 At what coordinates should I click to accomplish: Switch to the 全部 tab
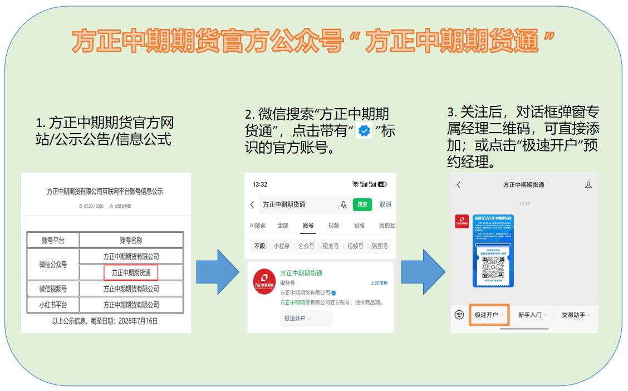[283, 226]
